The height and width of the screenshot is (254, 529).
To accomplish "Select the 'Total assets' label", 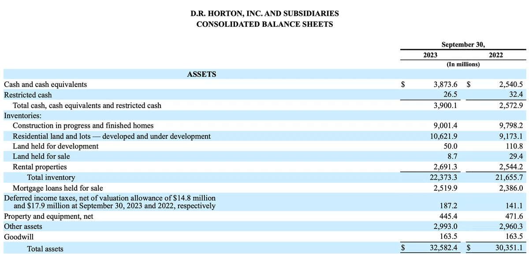I will [x=45, y=249].
